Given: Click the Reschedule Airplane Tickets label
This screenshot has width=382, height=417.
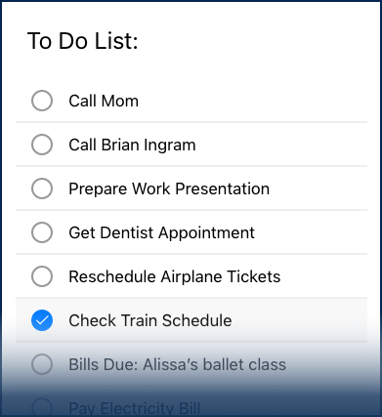Looking at the screenshot, I should 175,276.
